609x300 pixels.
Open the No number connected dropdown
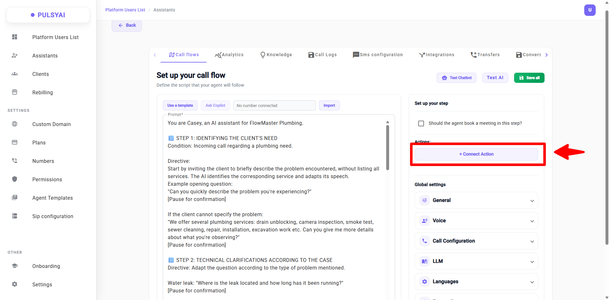pos(274,105)
